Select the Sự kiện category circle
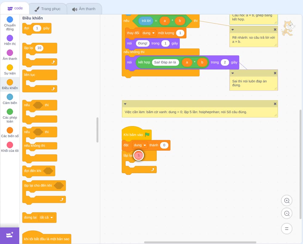This screenshot has width=303, height=244. click(10, 68)
